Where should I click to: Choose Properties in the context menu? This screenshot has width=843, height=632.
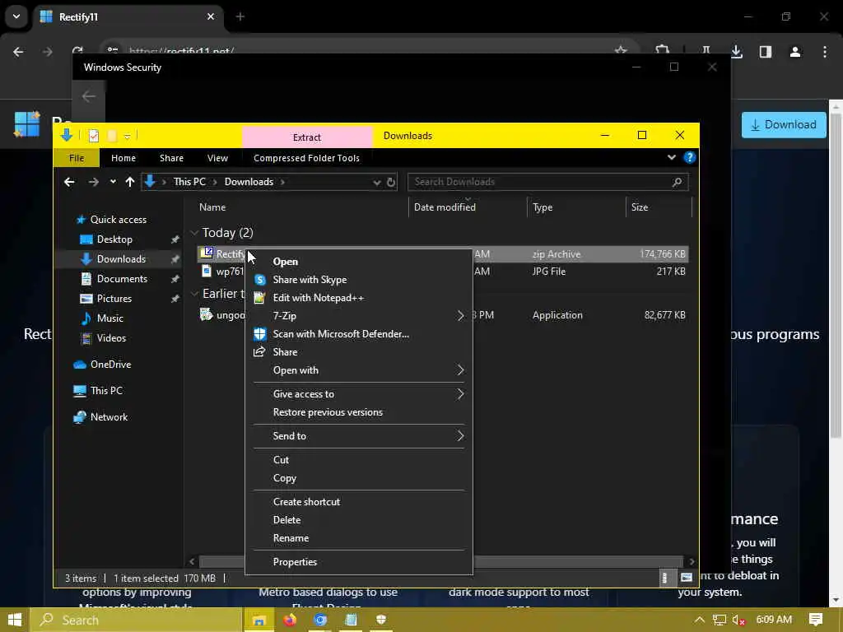pyautogui.click(x=295, y=562)
